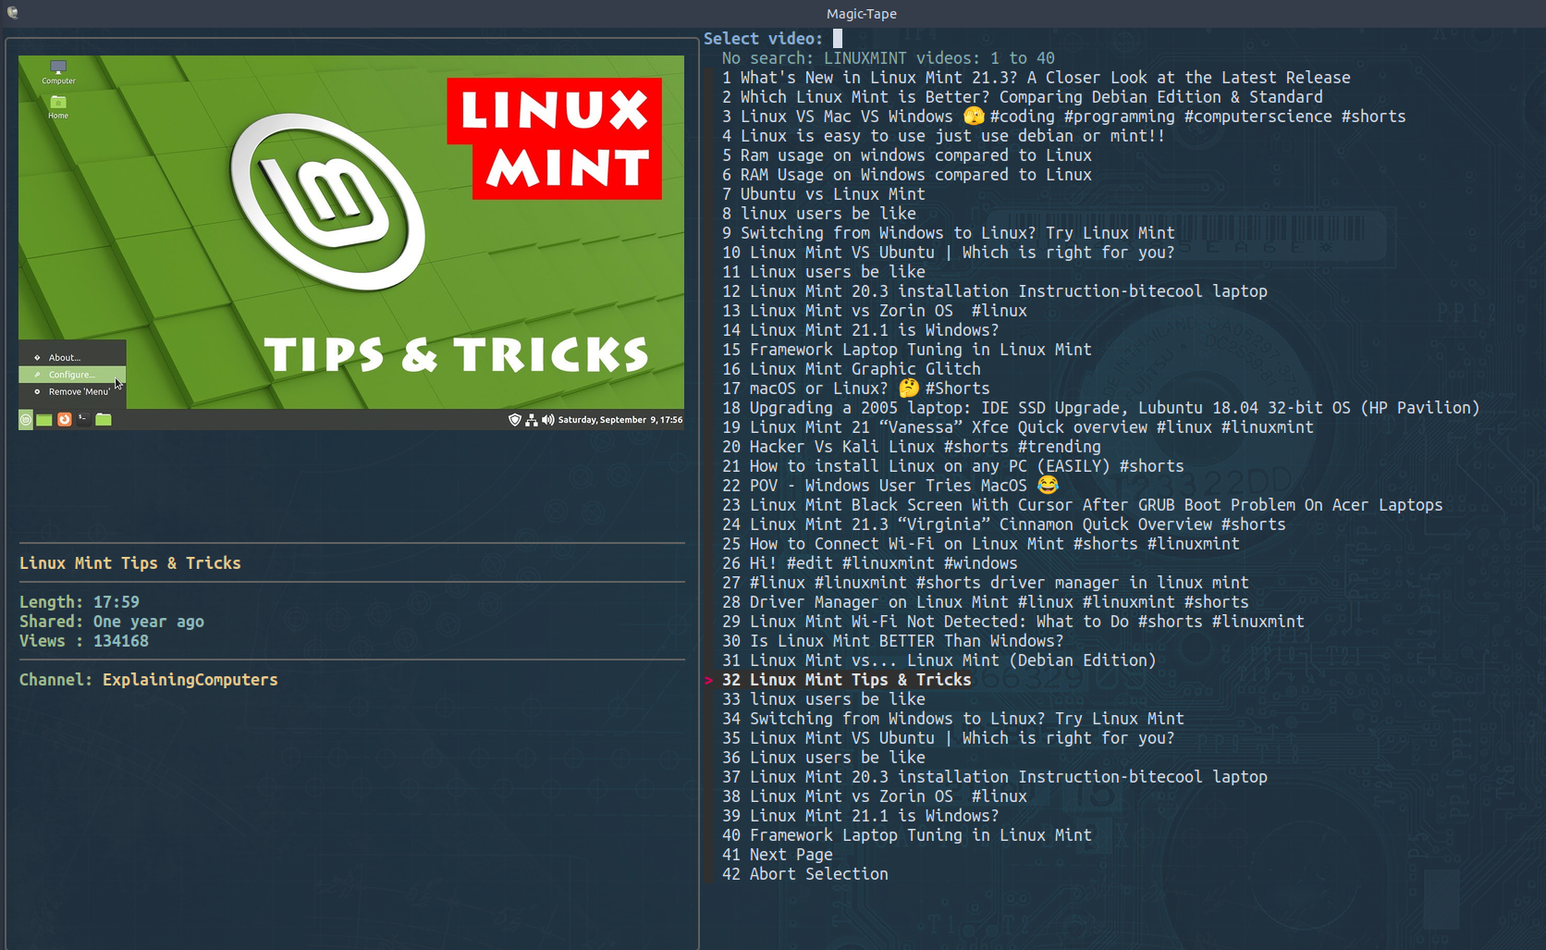This screenshot has height=950, width=1546.
Task: Select video 7 Ubuntu vs Linux Mint
Action: pyautogui.click(x=823, y=194)
